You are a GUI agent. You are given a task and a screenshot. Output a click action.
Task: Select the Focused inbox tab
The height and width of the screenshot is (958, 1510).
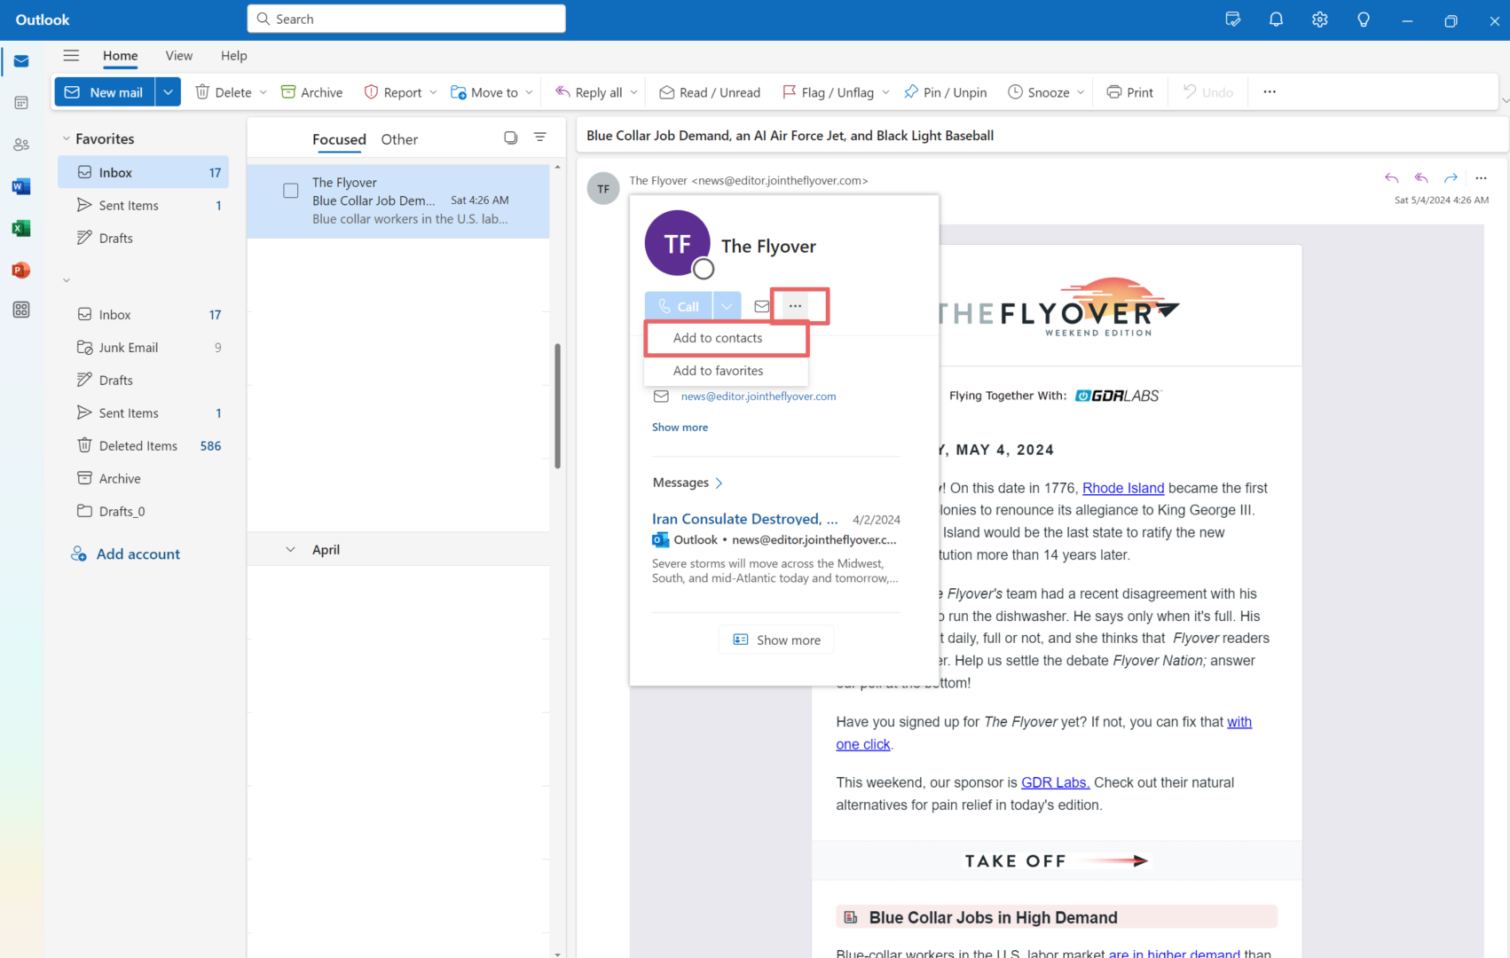pyautogui.click(x=339, y=139)
